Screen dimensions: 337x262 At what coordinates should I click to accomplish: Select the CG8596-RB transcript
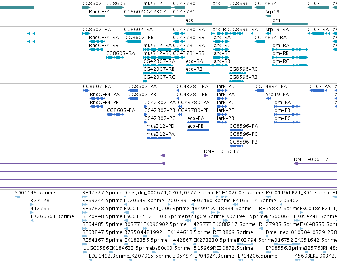tap(236, 81)
